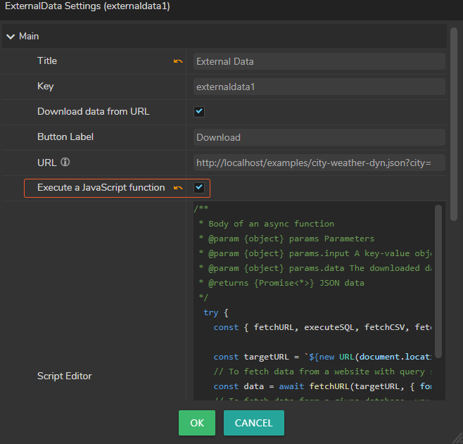Screen dimensions: 463x444
Task: Disable the Execute a JavaScript function checkbox
Action: click(x=199, y=188)
